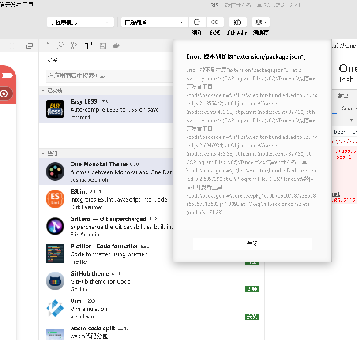
Task: Click the compile refresh icon
Action: tap(197, 22)
